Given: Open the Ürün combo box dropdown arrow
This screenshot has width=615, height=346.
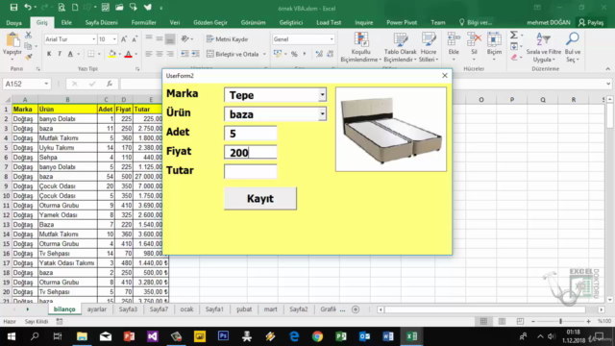Looking at the screenshot, I should (x=322, y=114).
